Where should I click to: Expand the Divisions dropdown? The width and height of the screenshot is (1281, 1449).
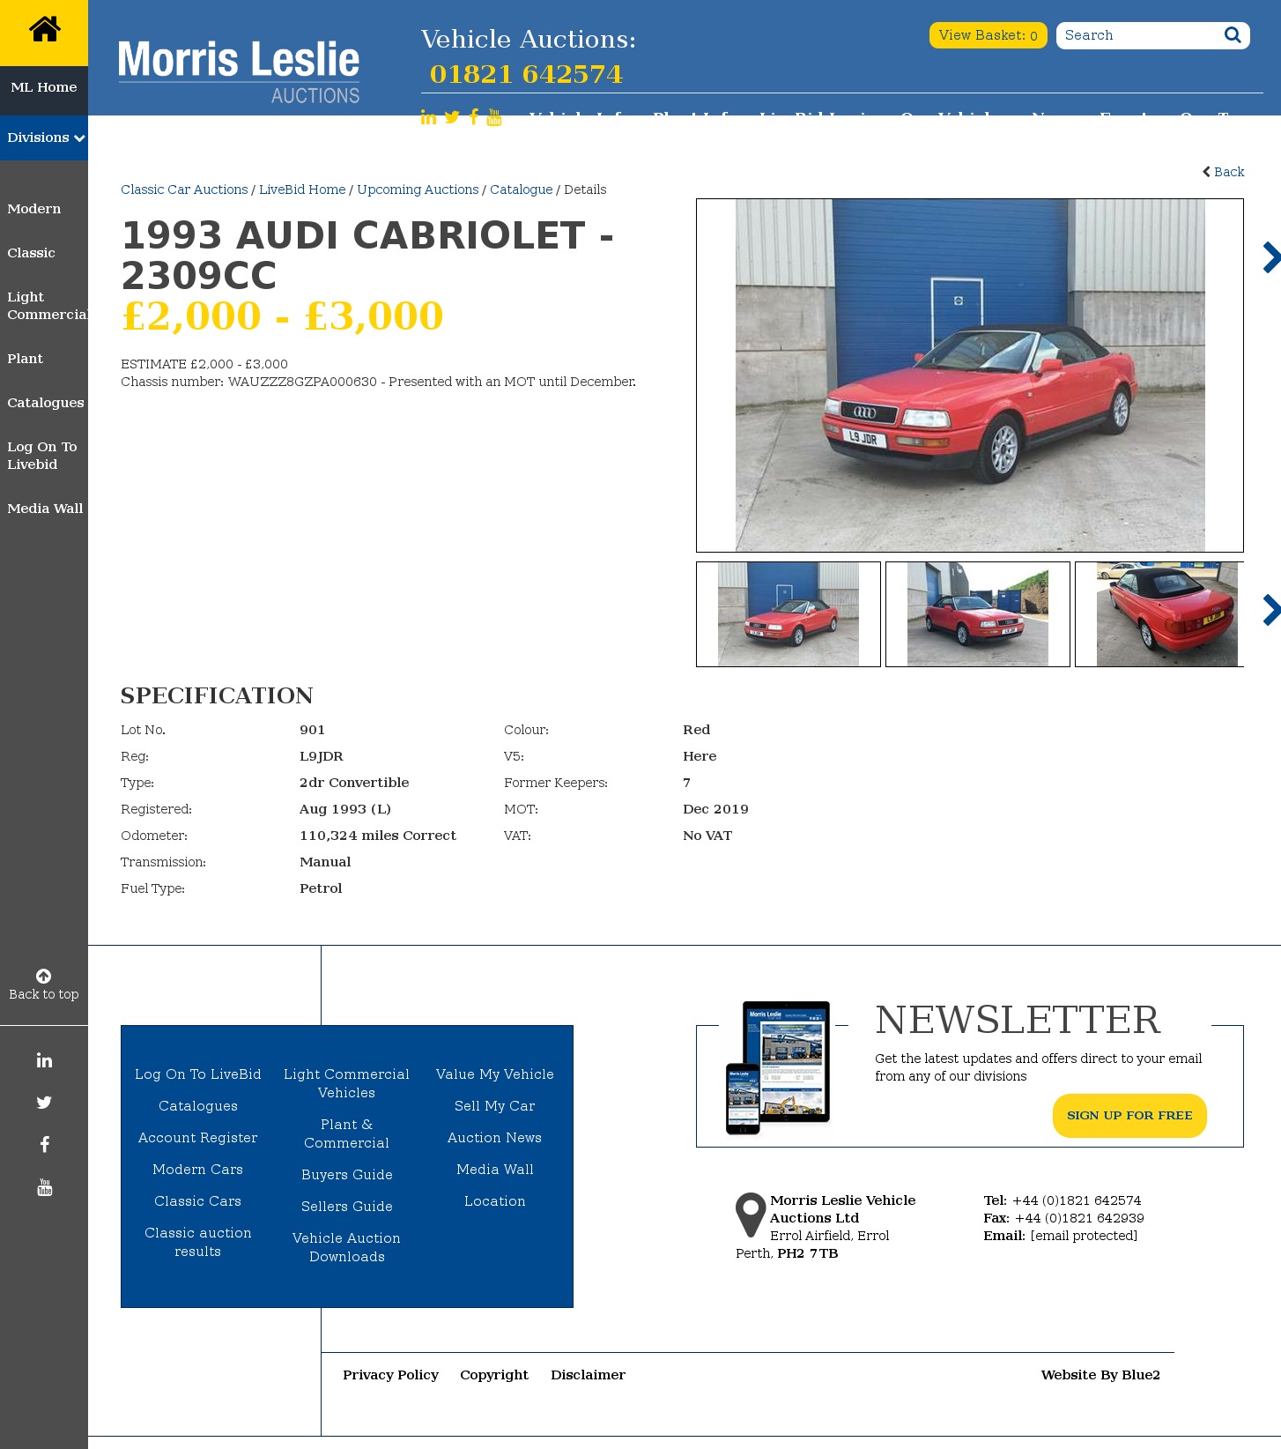[x=44, y=137]
